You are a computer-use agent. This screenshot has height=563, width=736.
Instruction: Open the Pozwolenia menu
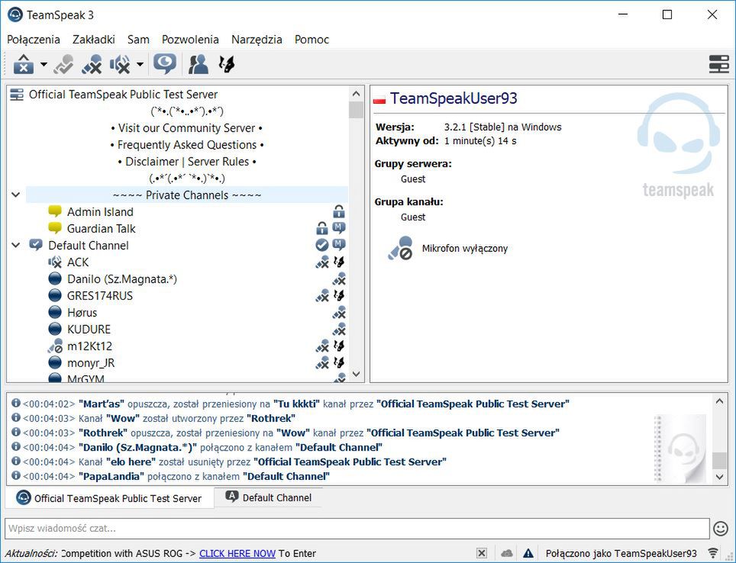click(190, 40)
